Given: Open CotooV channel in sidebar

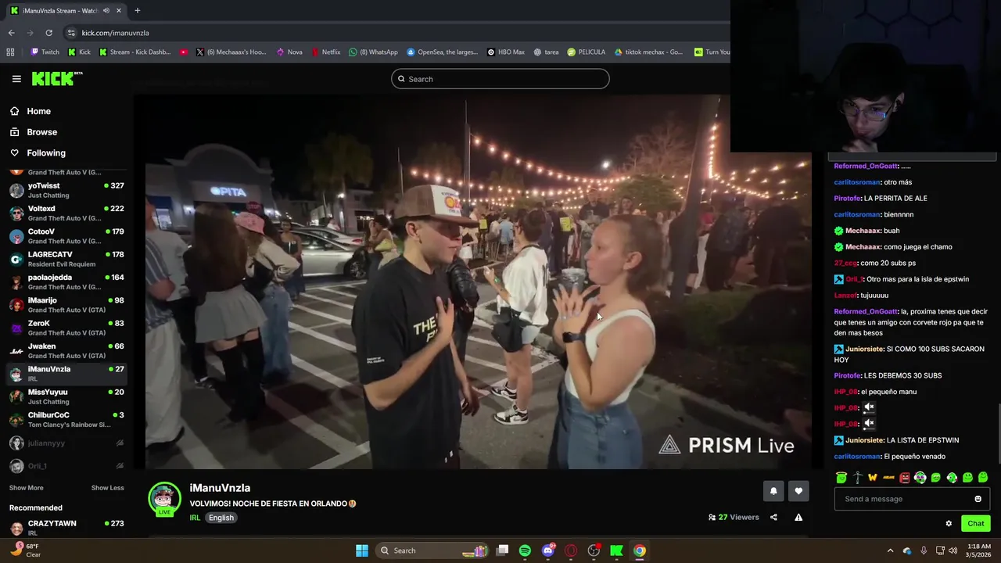Looking at the screenshot, I should click(66, 236).
